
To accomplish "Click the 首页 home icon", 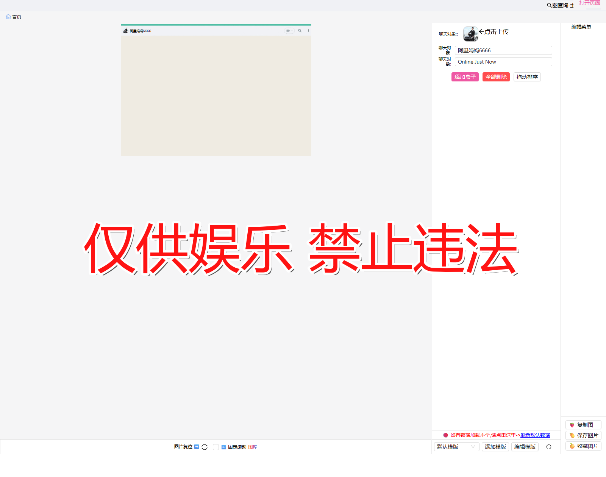I will (8, 16).
